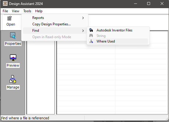Screen dimensions: 169x122
Task: Open the Help menu
Action: coord(39,11)
